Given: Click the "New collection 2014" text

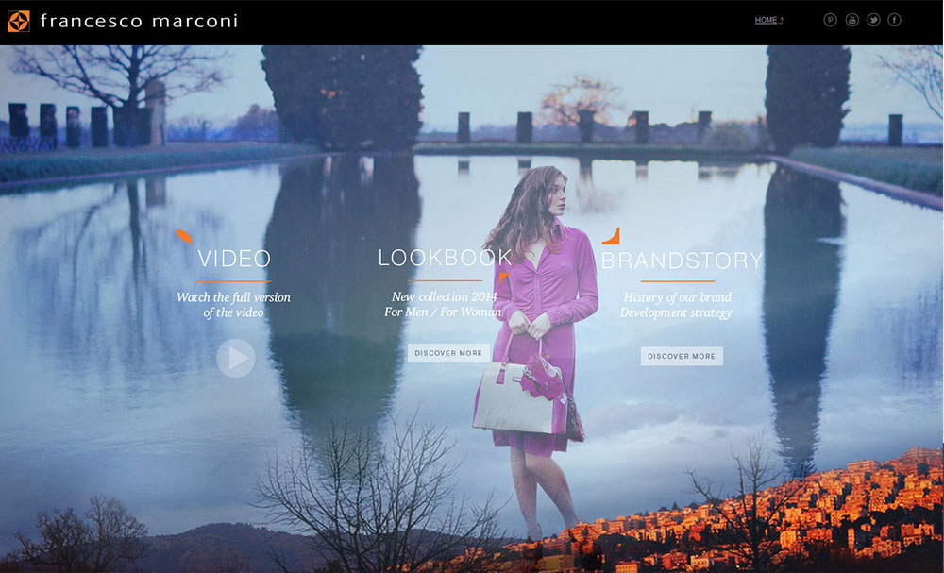Looking at the screenshot, I should coord(445,296).
